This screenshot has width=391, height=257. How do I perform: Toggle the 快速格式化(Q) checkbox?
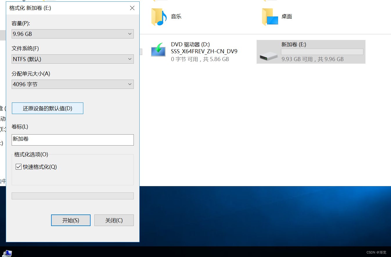pyautogui.click(x=19, y=167)
